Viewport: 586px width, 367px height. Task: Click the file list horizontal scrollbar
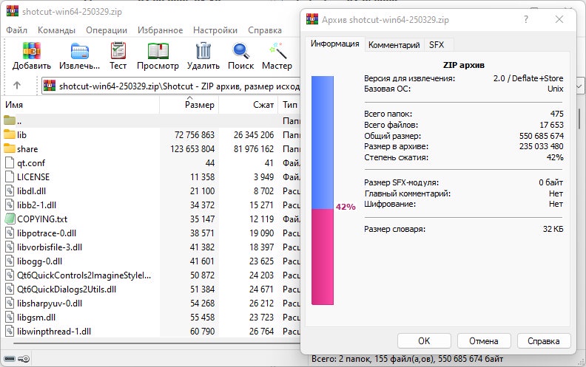pos(157,343)
